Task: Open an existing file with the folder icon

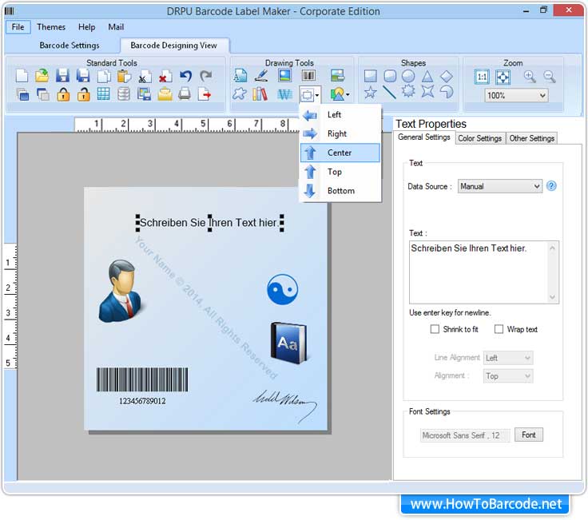Action: click(42, 76)
